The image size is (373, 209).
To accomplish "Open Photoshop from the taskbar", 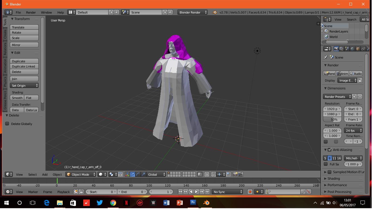I will click(193, 203).
